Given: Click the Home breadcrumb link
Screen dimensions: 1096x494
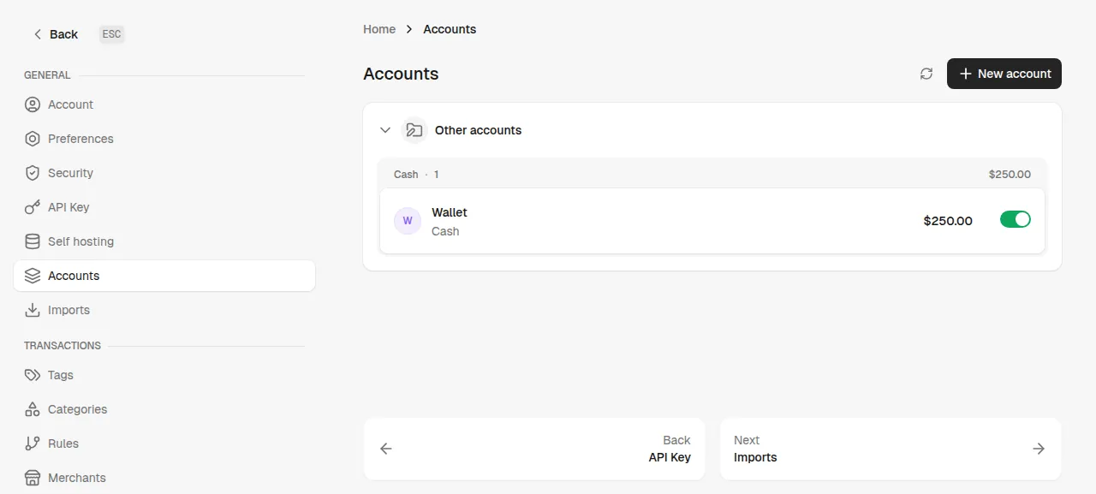Looking at the screenshot, I should 379,29.
